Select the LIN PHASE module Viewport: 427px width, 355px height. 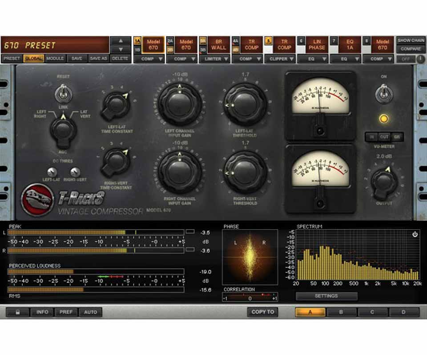pos(317,45)
